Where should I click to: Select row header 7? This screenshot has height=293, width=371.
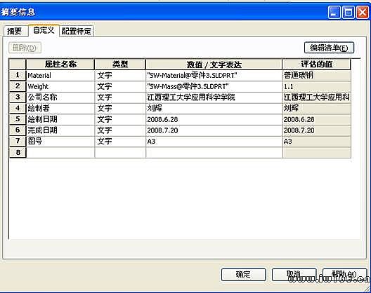[18, 141]
